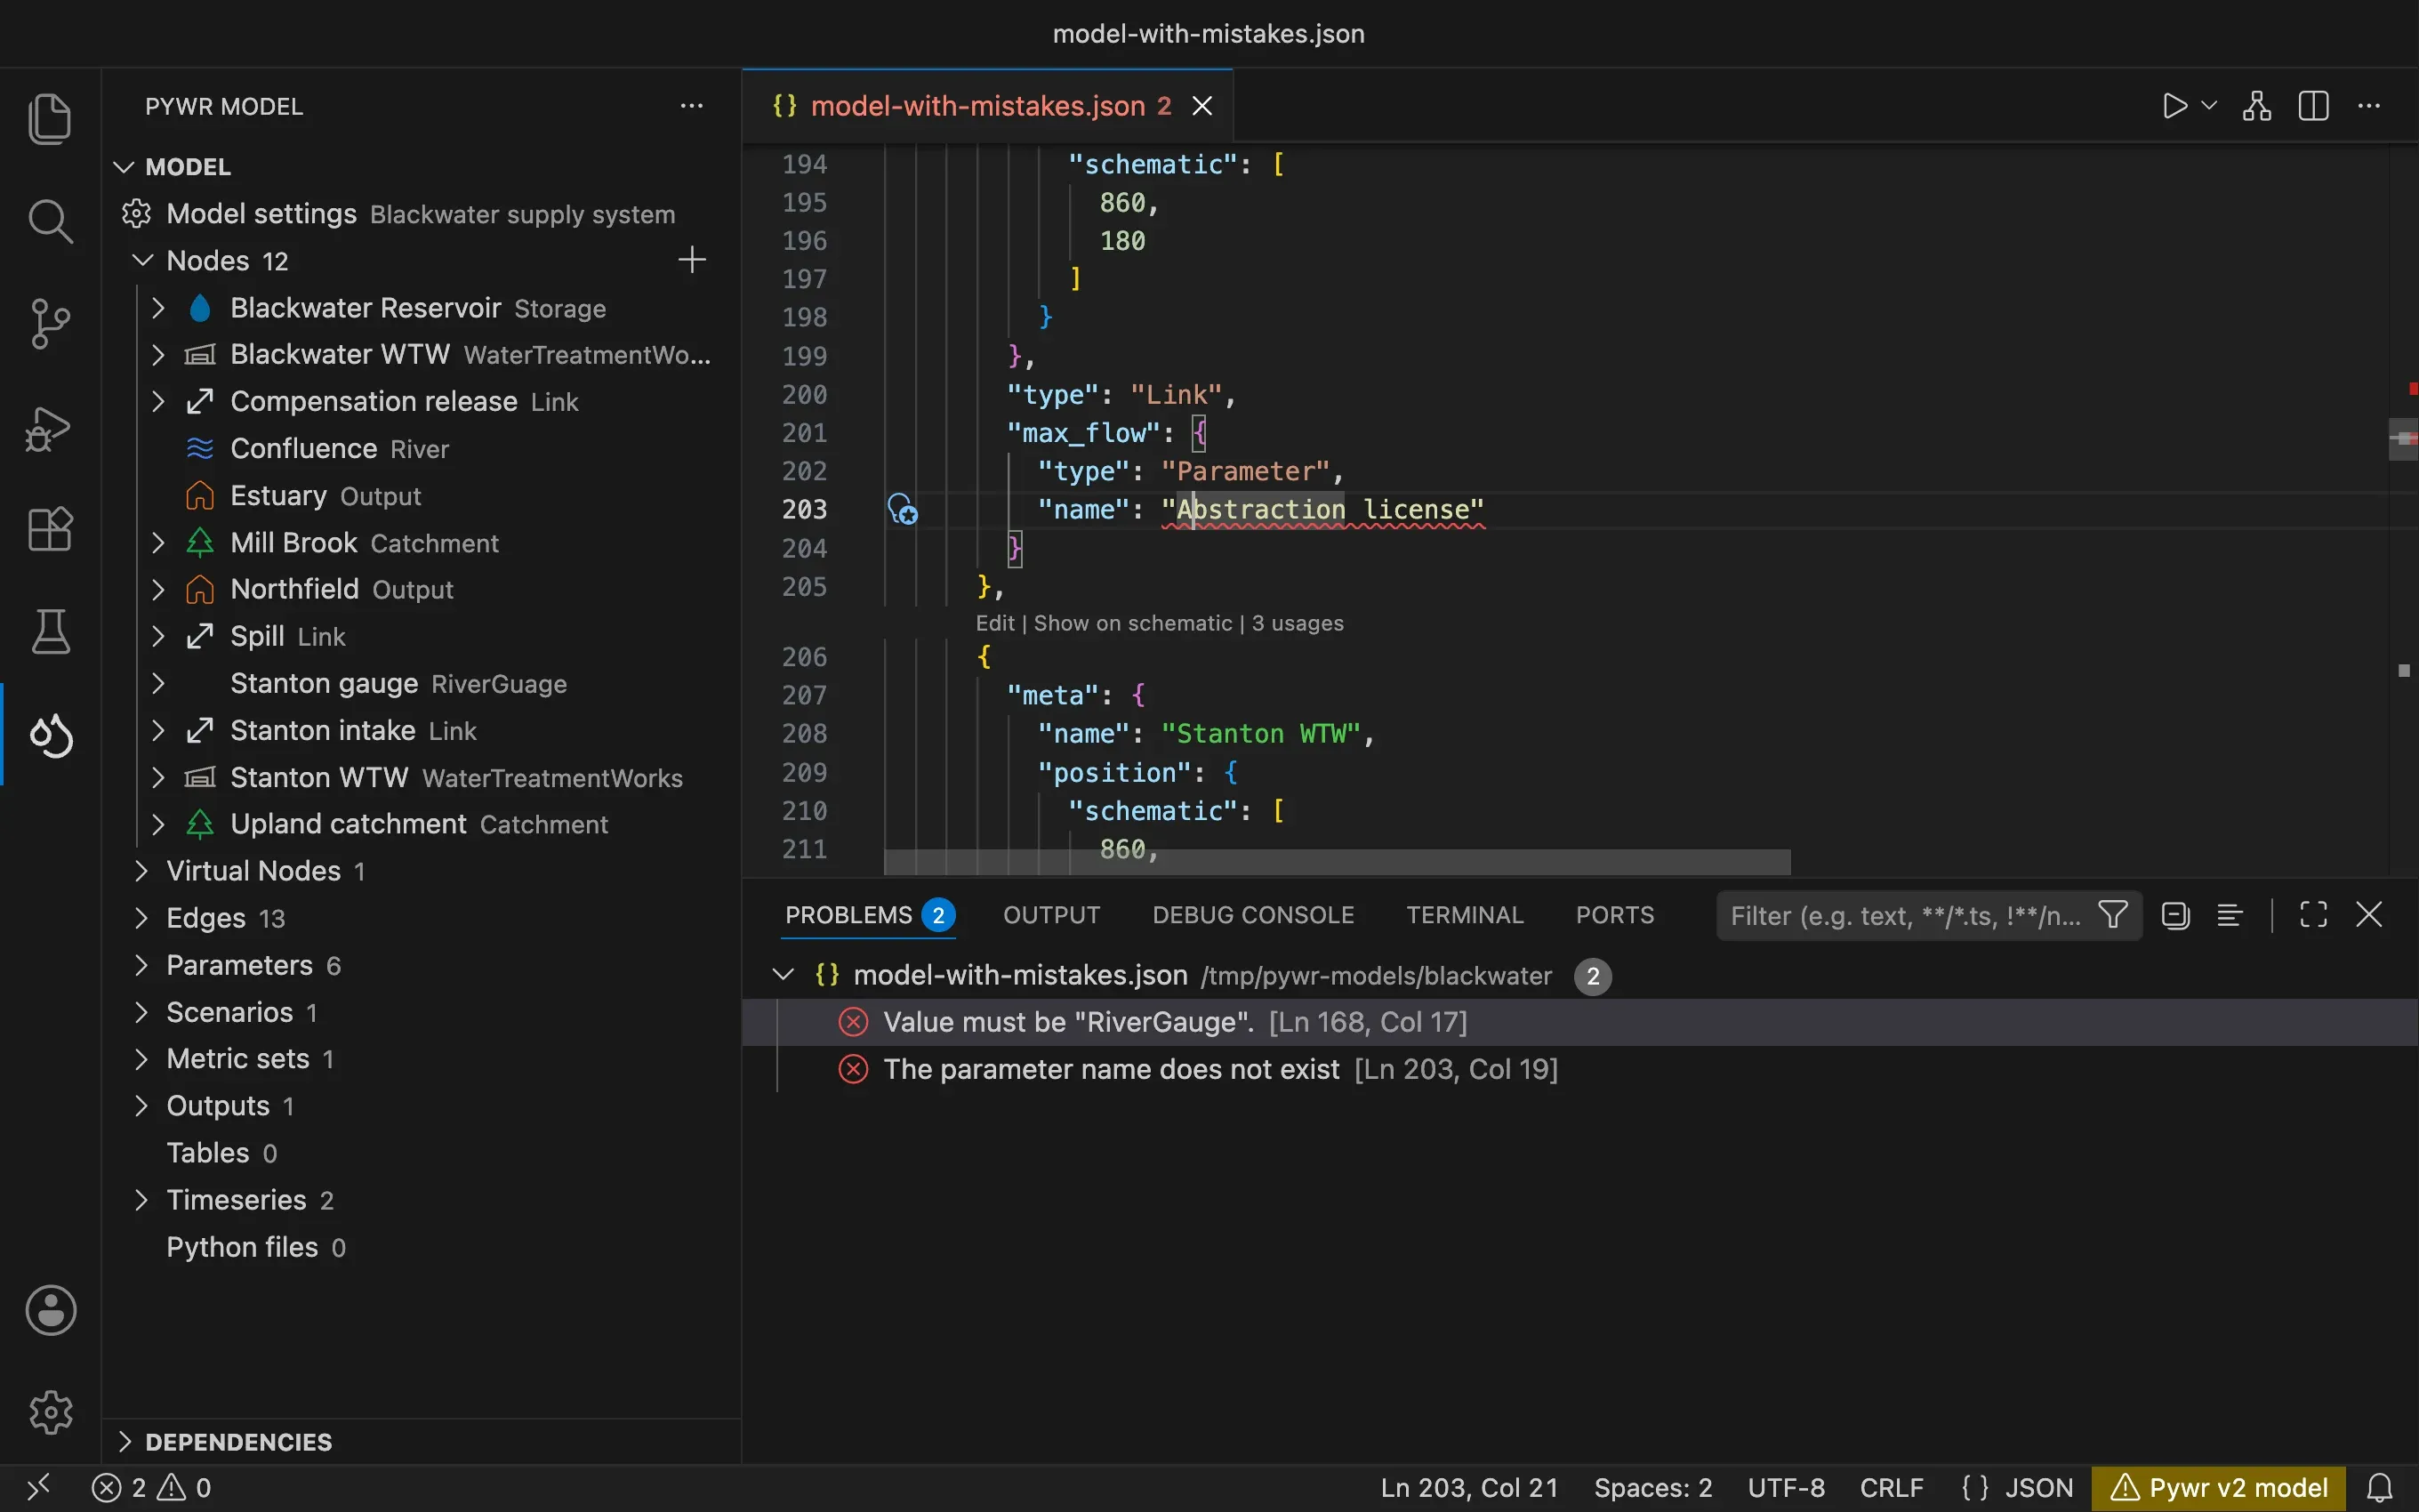Select the Confluence River node
2419x1512 pixels.
click(x=422, y=449)
